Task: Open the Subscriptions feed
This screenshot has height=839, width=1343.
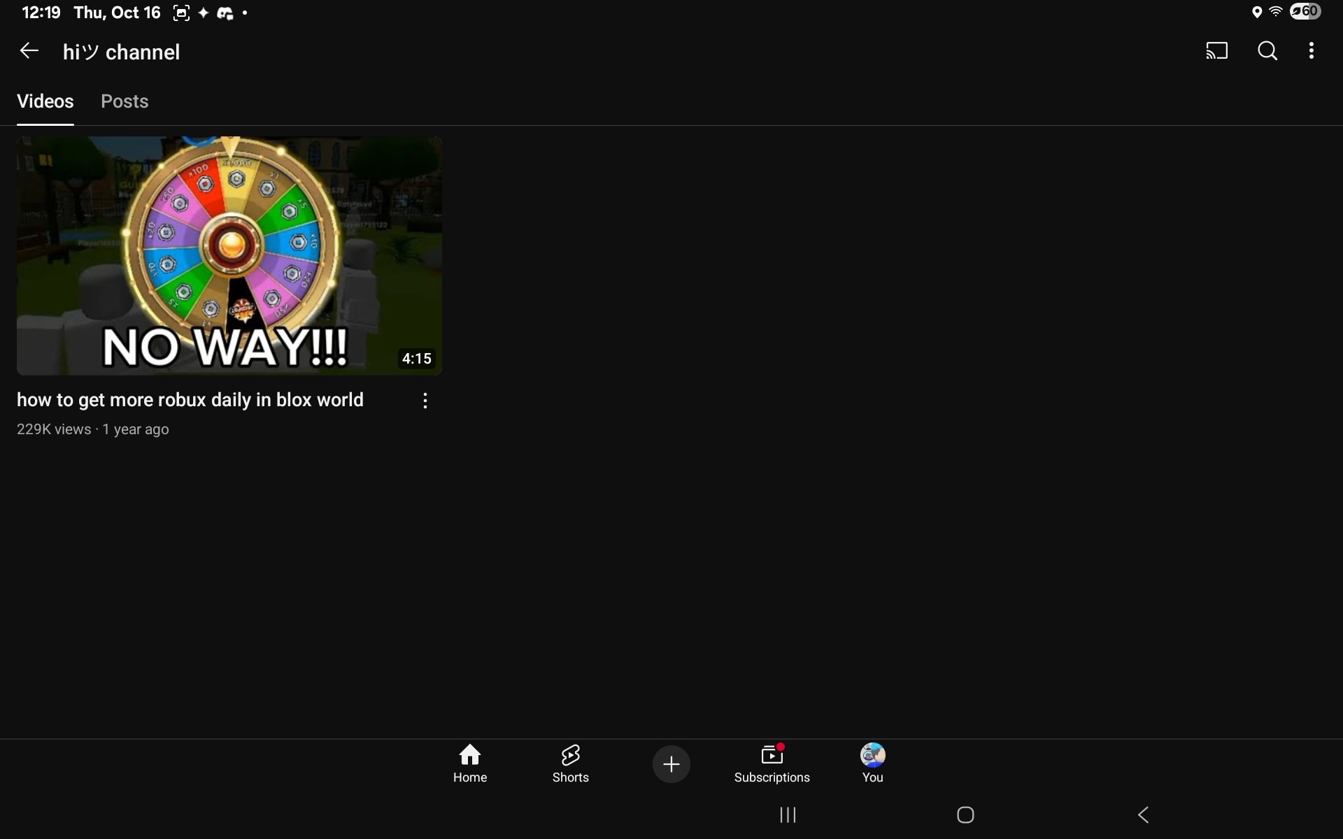Action: [772, 763]
